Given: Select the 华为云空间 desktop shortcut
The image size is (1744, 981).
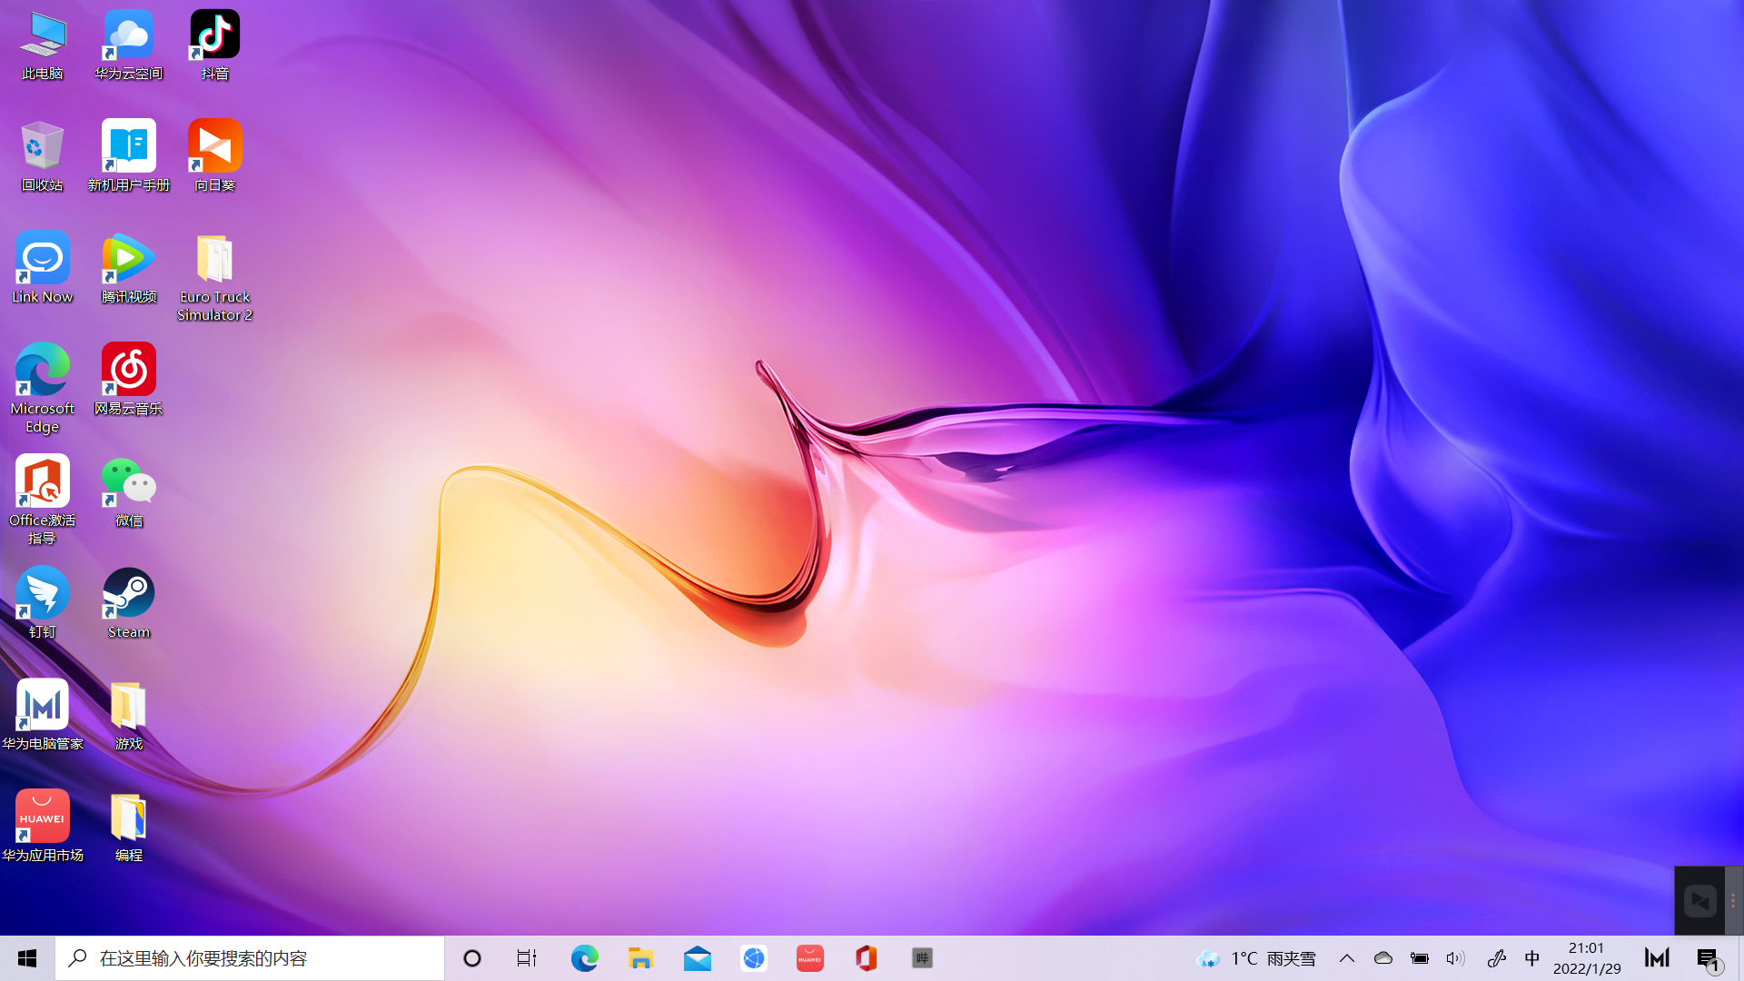Looking at the screenshot, I should (x=129, y=45).
